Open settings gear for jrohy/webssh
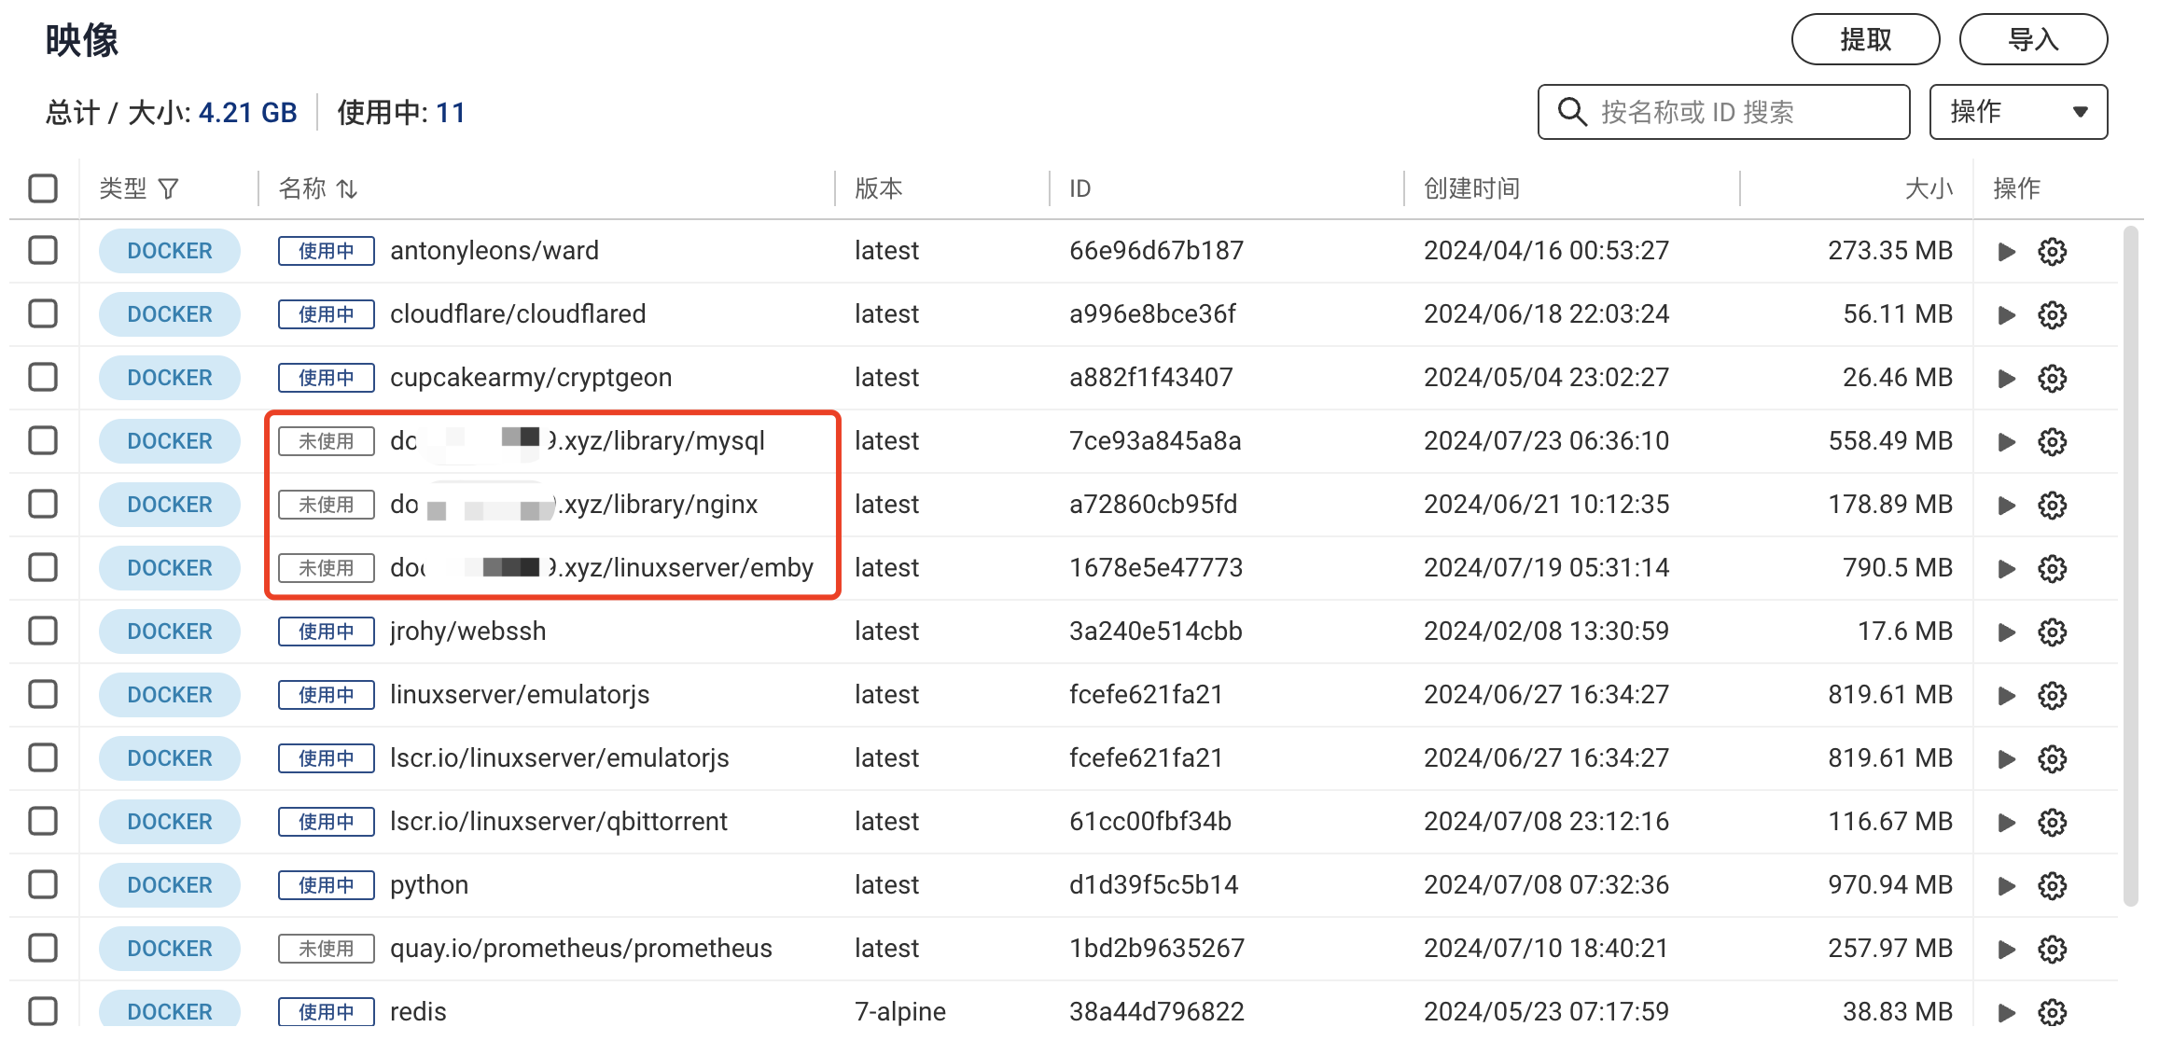Image resolution: width=2159 pixels, height=1041 pixels. [x=2053, y=632]
